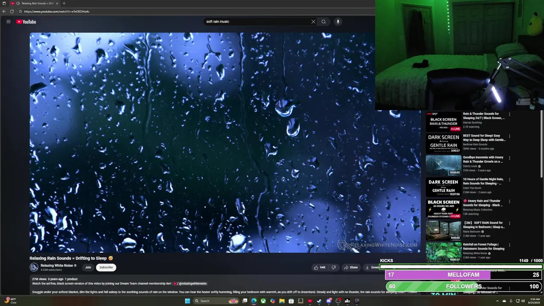
Task: Click '27M views 3 years ago' text
Action: (48, 279)
